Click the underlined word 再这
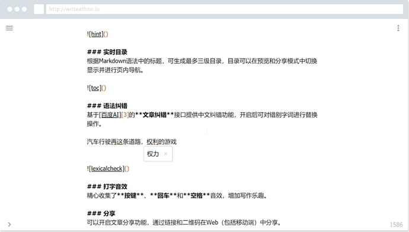 [x=117, y=142]
